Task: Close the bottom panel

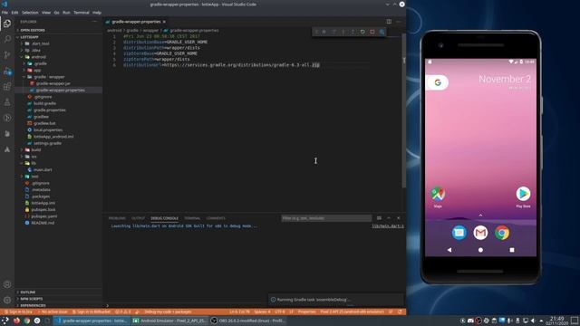Action: point(399,218)
